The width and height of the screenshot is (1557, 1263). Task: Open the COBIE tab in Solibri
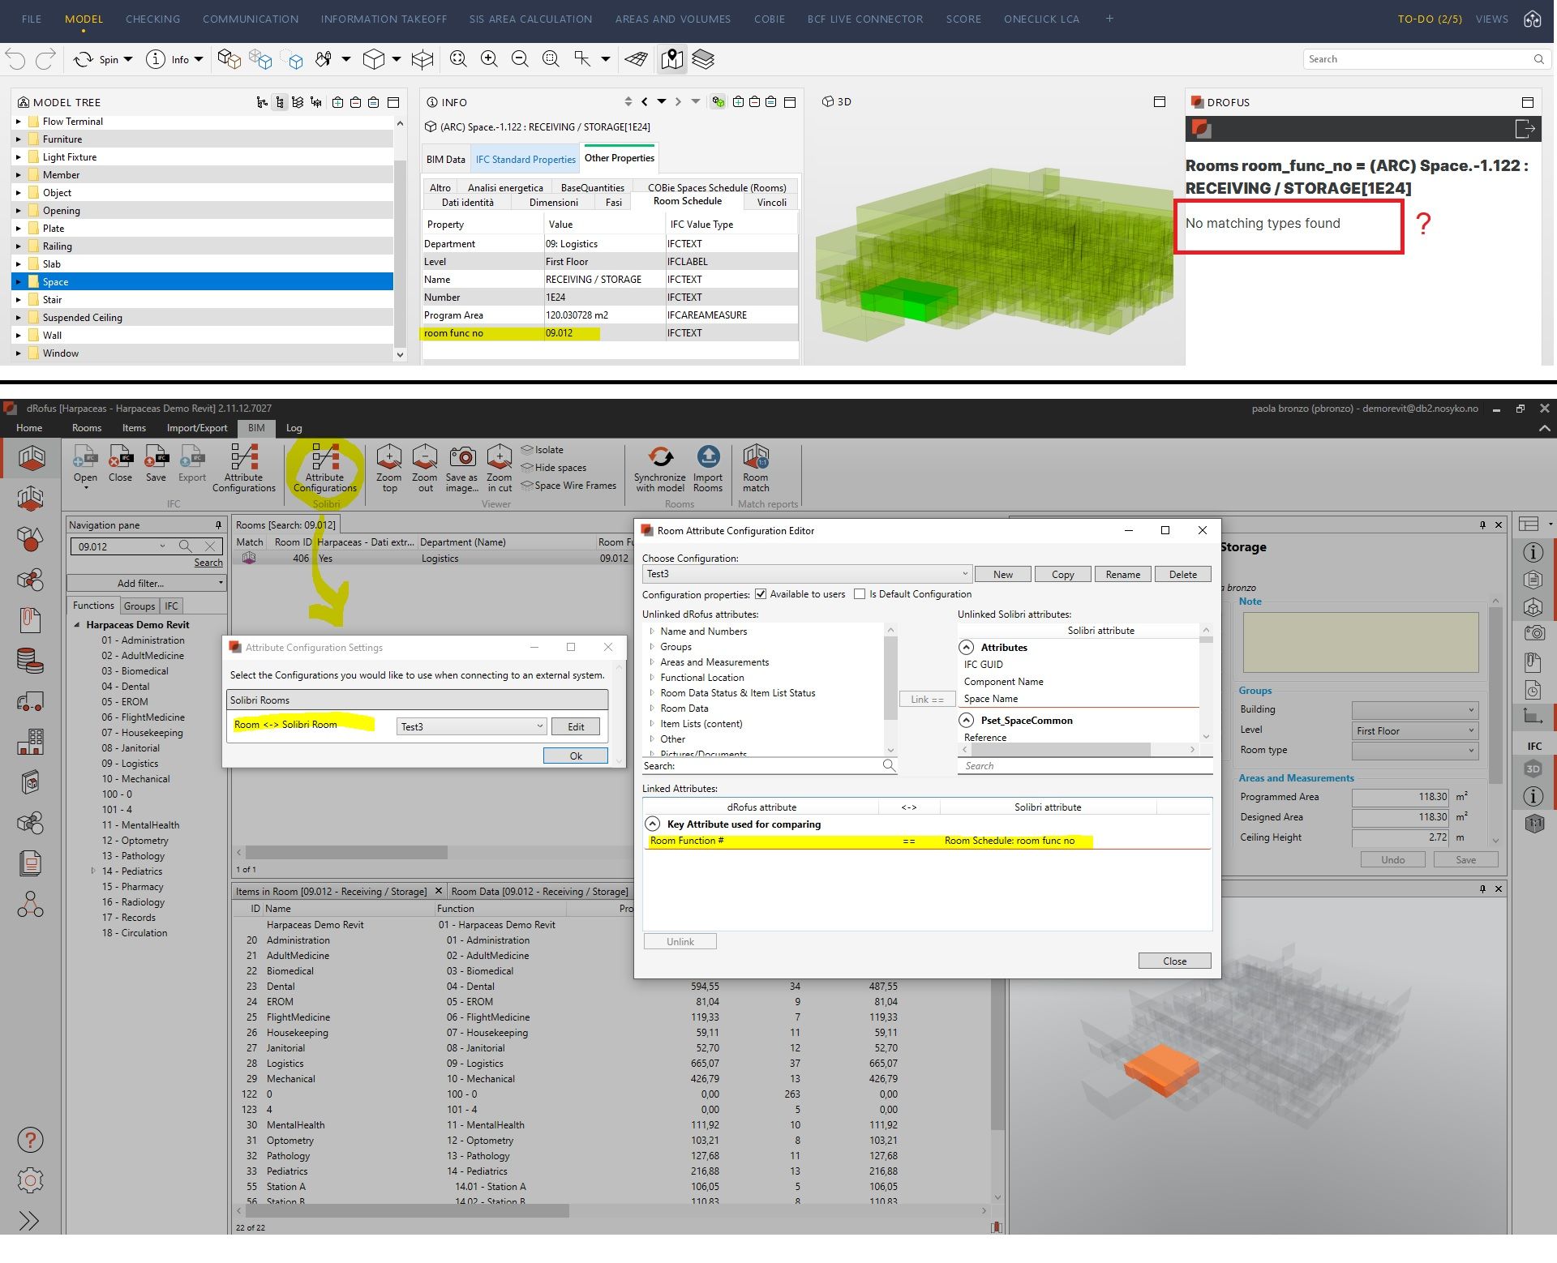770,19
